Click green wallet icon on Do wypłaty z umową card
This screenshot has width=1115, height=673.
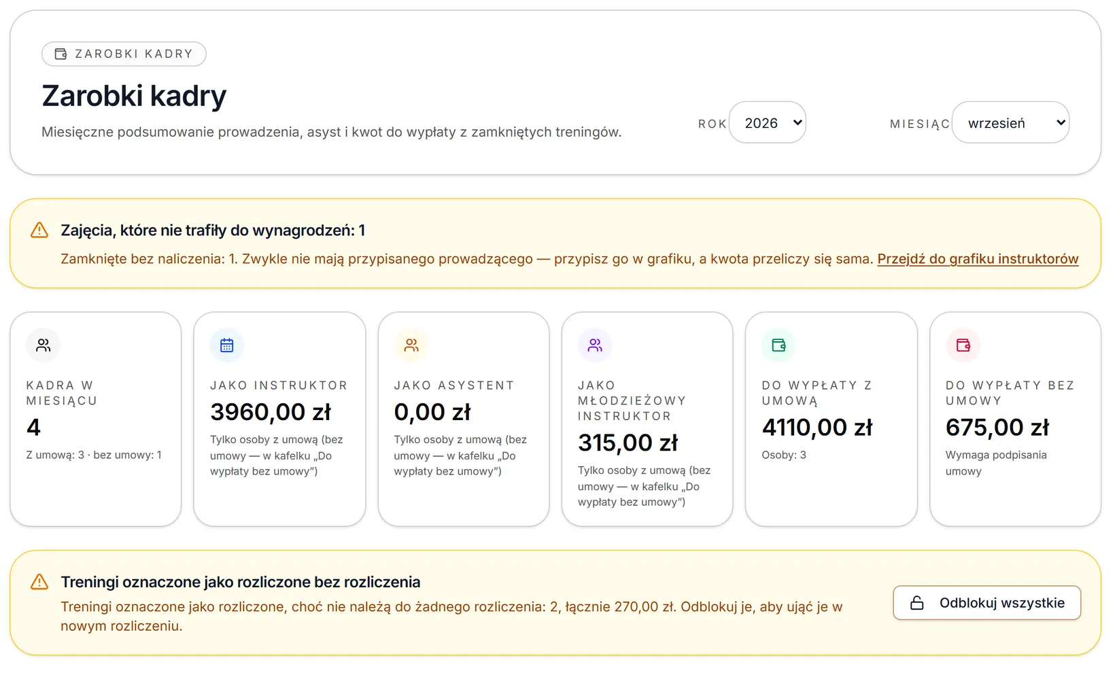point(779,345)
